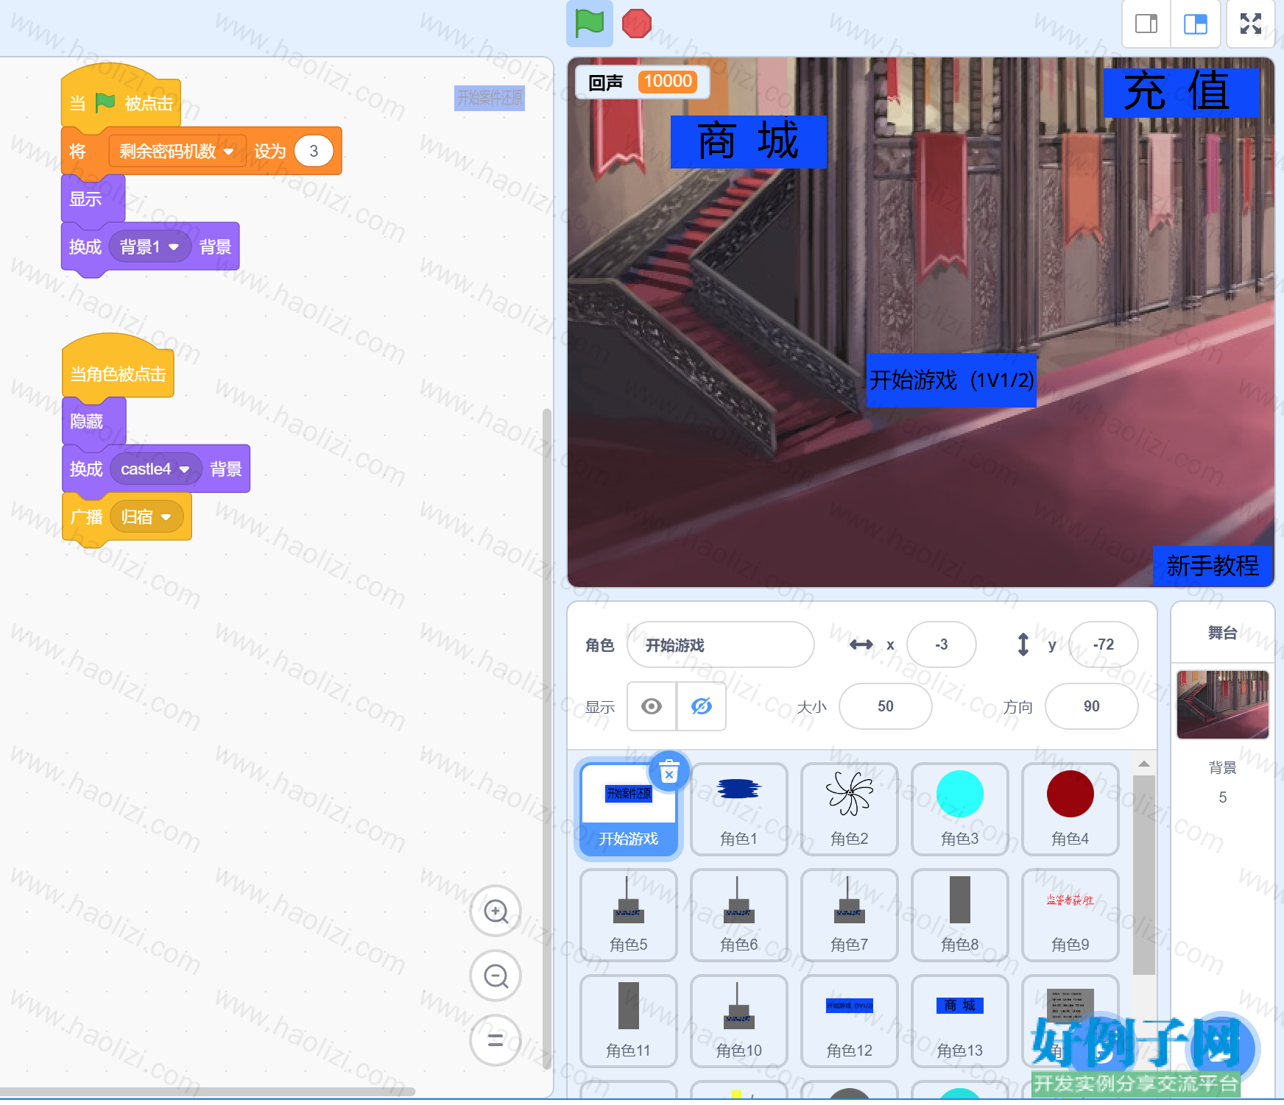Stop the project with red stop button
1284x1105 pixels.
pos(637,23)
